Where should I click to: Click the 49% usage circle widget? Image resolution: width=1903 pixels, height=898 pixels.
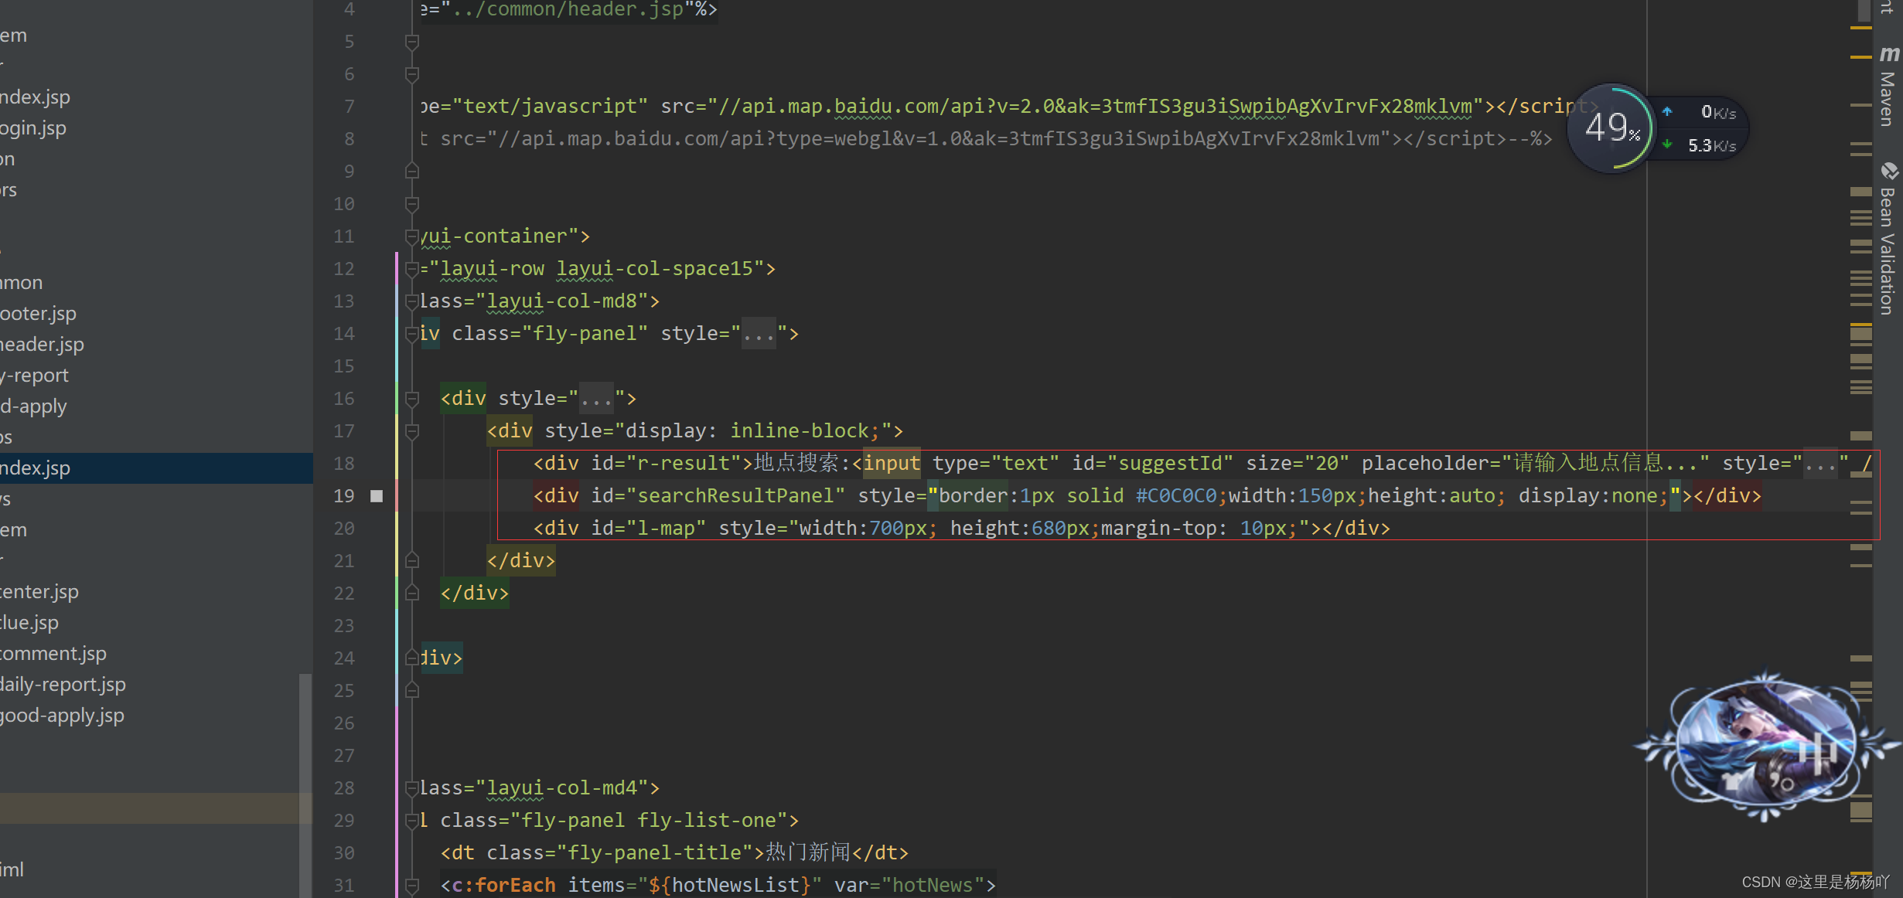[1611, 128]
